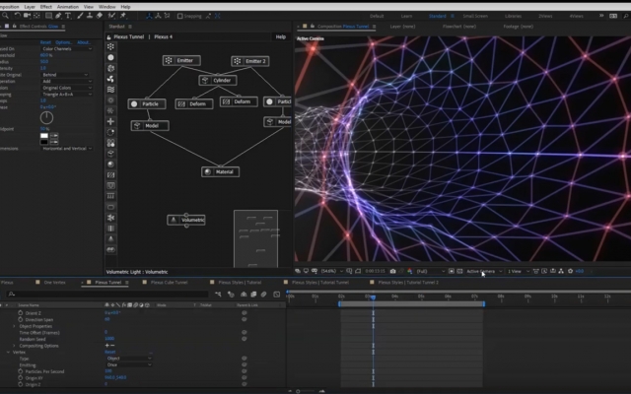The height and width of the screenshot is (394, 631).
Task: Expand Object Properties in timeline
Action: pyautogui.click(x=15, y=326)
